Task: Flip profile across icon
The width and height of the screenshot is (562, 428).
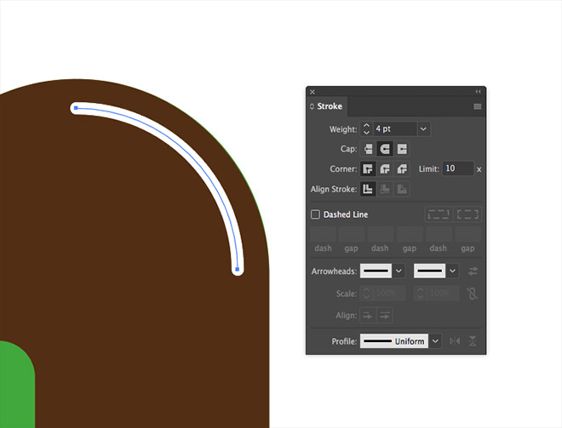Action: [473, 341]
